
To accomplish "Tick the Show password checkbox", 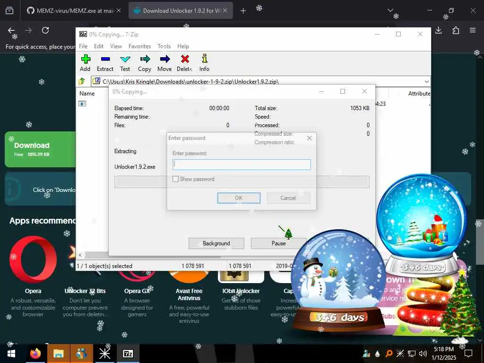I will [x=175, y=179].
